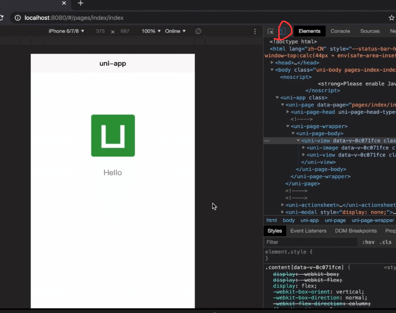This screenshot has height=313, width=396.
Task: Select the uni-page breadcrumb item
Action: coord(335,221)
